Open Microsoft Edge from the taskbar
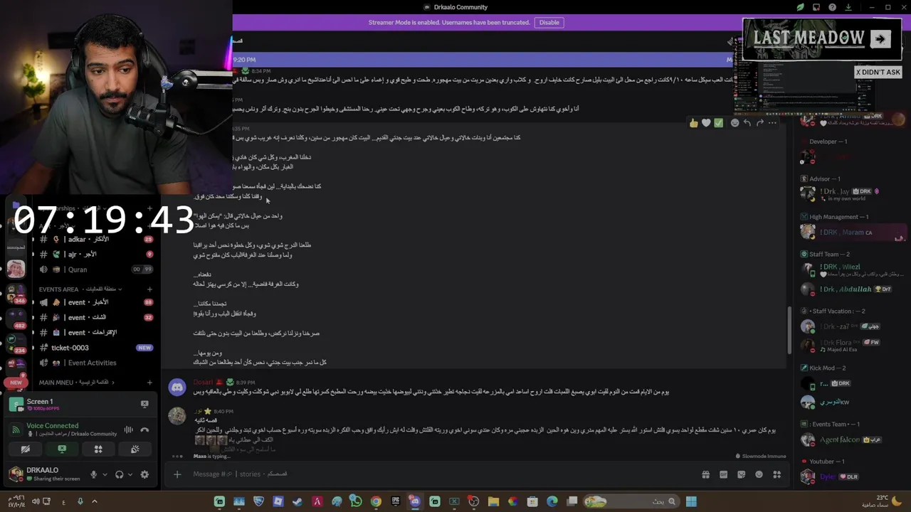Image resolution: width=911 pixels, height=512 pixels. [x=552, y=501]
